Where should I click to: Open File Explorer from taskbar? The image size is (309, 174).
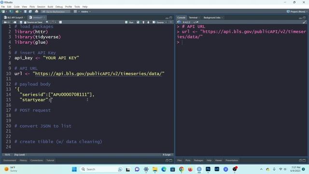coord(155,169)
